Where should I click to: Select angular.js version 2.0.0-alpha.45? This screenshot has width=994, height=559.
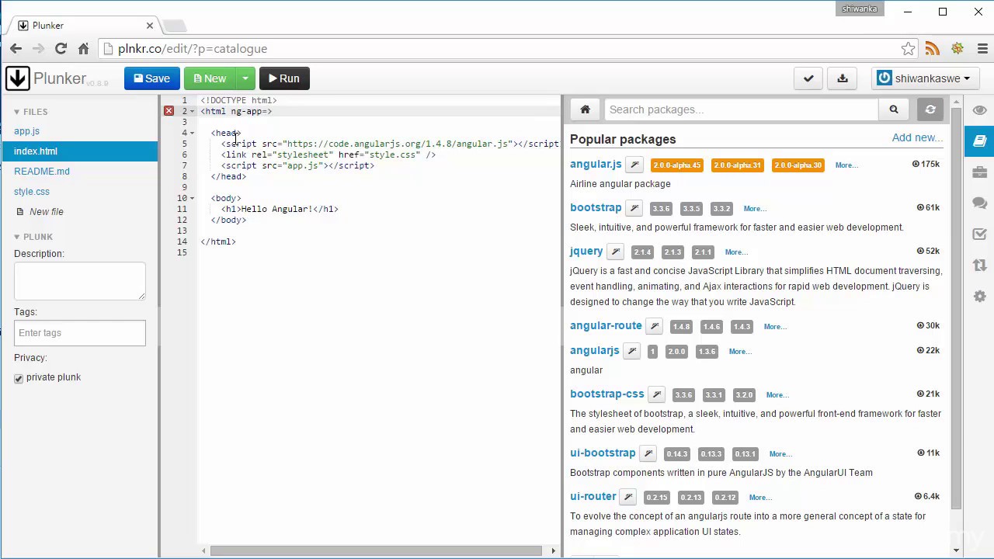(676, 165)
